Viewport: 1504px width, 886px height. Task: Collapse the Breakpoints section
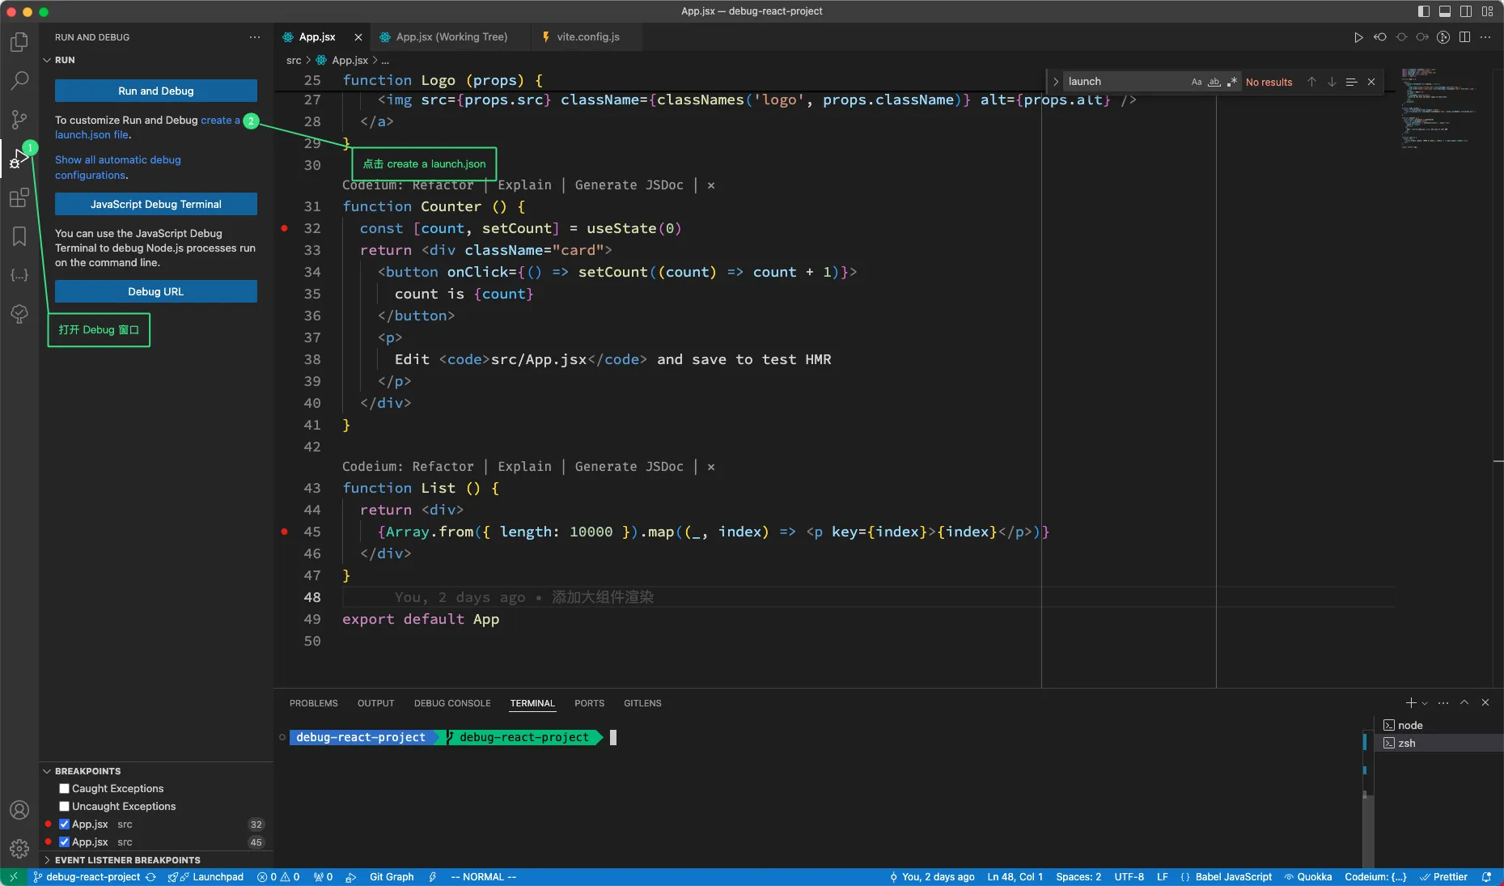coord(87,771)
